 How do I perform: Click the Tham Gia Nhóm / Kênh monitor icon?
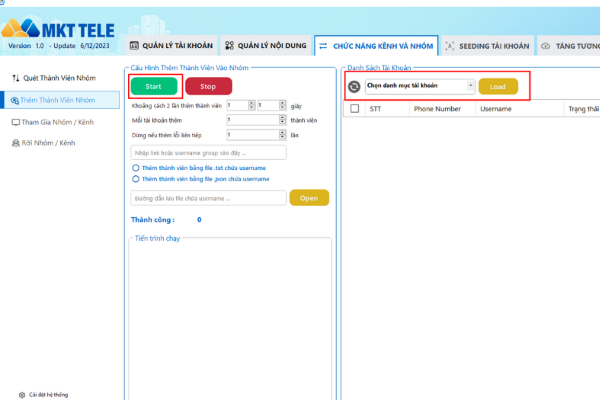tap(16, 122)
